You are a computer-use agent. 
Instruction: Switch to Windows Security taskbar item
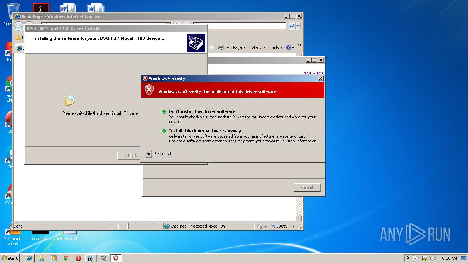[x=116, y=258]
